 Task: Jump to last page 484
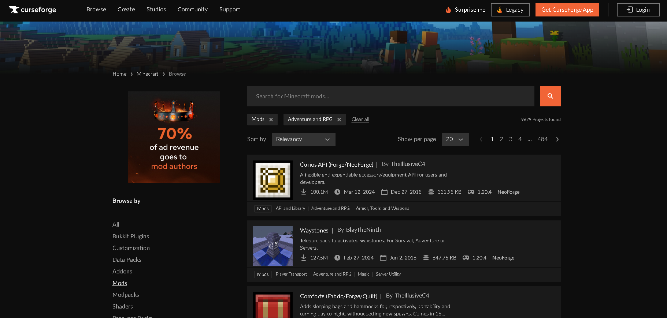coord(542,139)
